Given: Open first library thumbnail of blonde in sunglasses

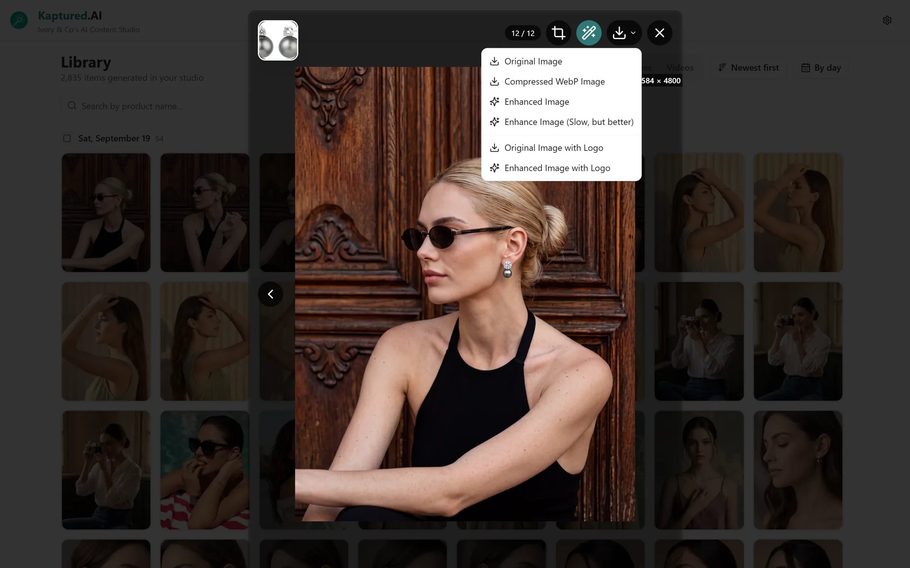Looking at the screenshot, I should [106, 213].
